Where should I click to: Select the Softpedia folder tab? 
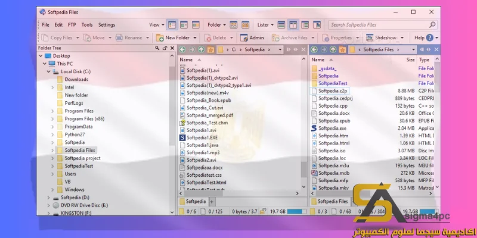(x=193, y=201)
